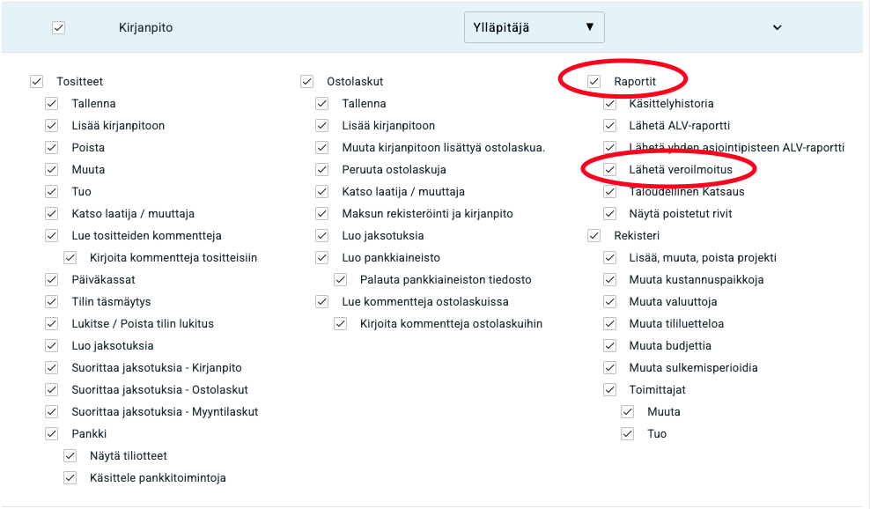Toggle the Käsittelyhistoria checkbox

tap(609, 103)
